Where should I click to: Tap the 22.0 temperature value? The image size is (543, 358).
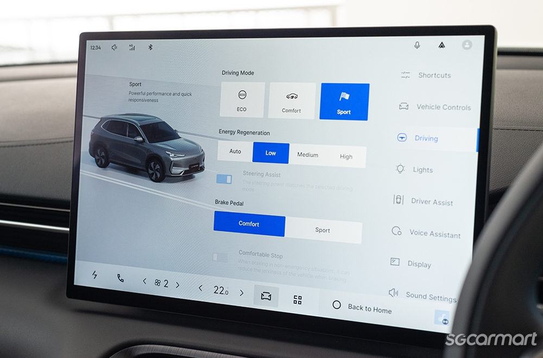pos(221,291)
